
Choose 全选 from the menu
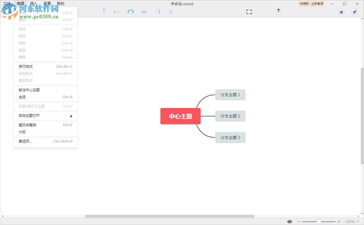45,97
